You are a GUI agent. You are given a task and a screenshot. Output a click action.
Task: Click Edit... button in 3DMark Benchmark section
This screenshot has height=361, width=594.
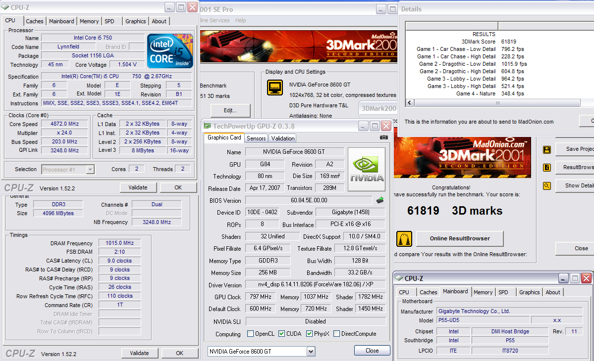[x=230, y=110]
